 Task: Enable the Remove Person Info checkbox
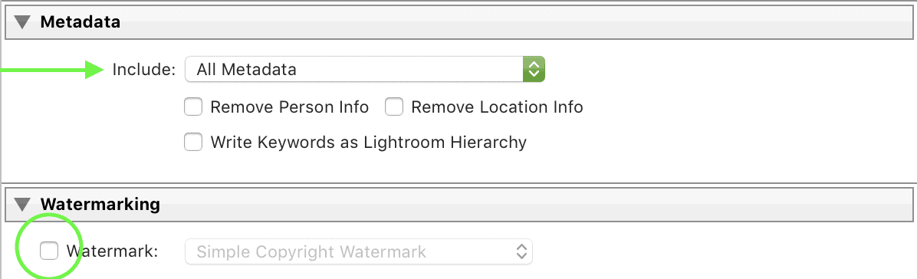(193, 107)
